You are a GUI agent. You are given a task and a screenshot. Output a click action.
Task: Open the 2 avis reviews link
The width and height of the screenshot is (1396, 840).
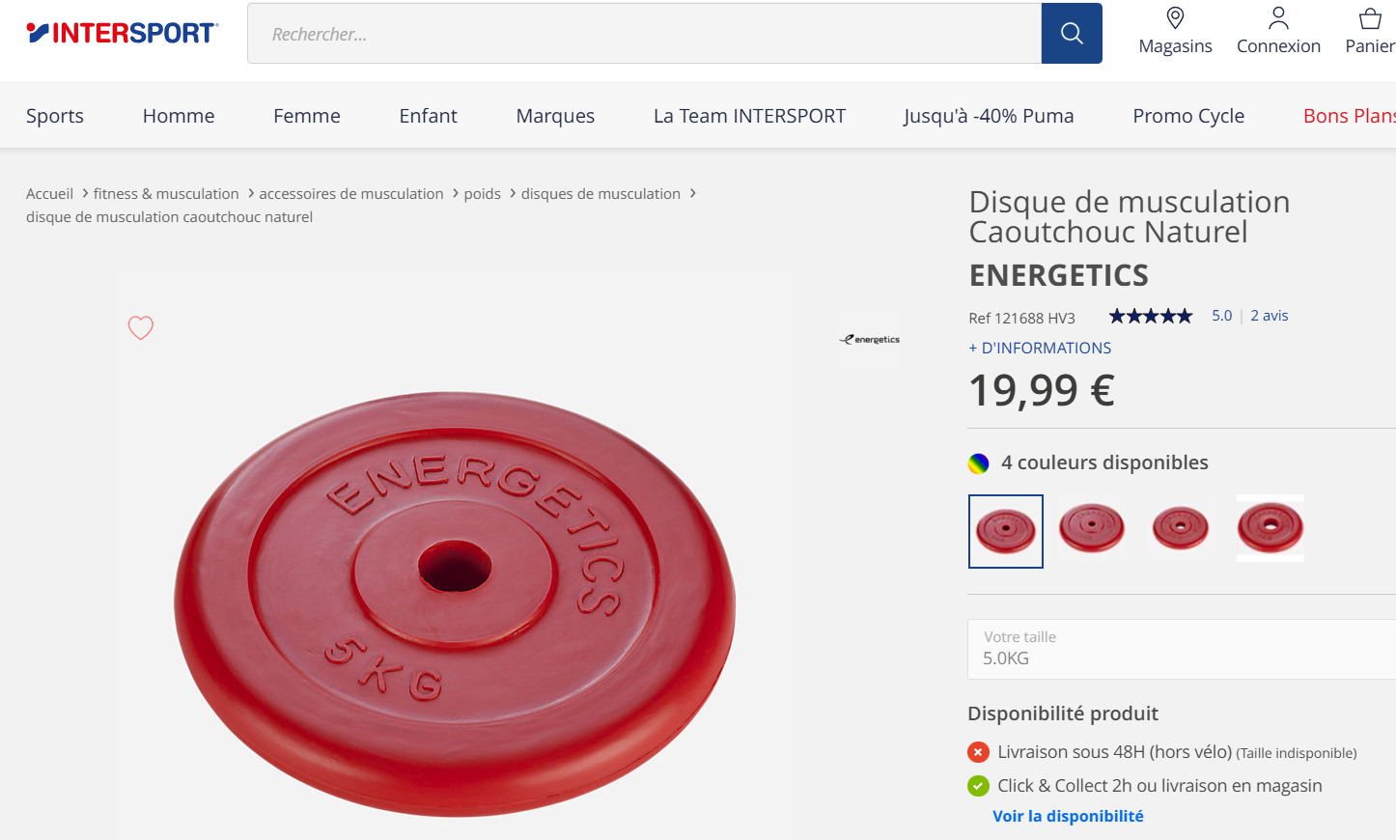pos(1270,316)
